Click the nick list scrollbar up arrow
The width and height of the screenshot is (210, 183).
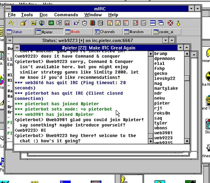tap(187, 54)
